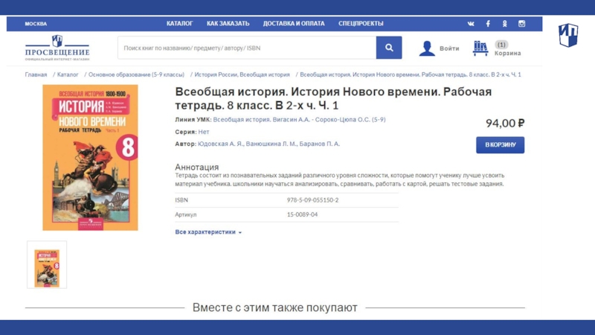Go to Каталог breadcrumb
The height and width of the screenshot is (335, 595).
coord(68,74)
